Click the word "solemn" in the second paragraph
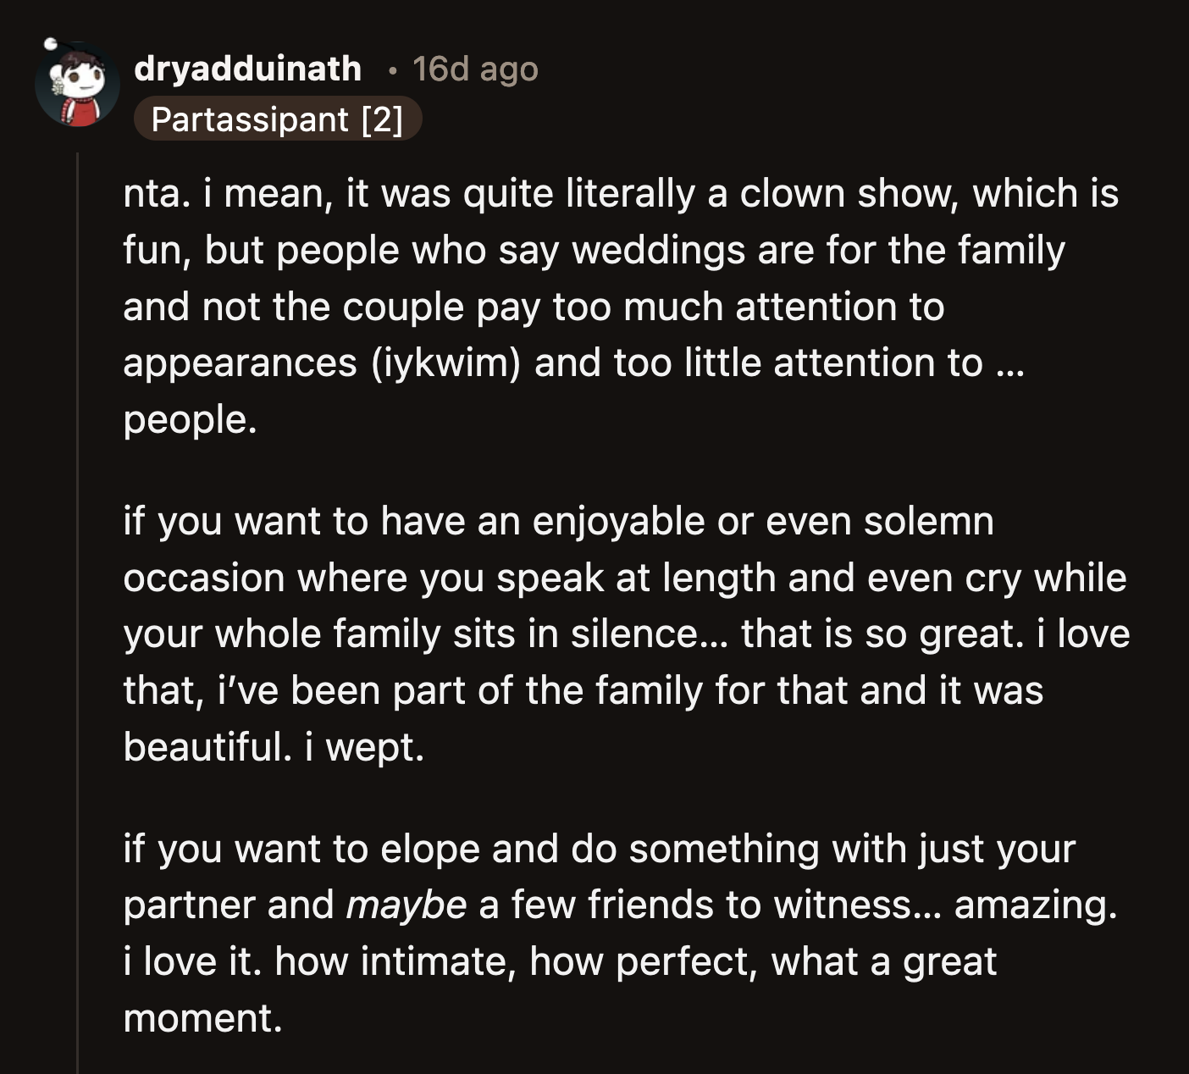Viewport: 1189px width, 1074px height. point(928,521)
